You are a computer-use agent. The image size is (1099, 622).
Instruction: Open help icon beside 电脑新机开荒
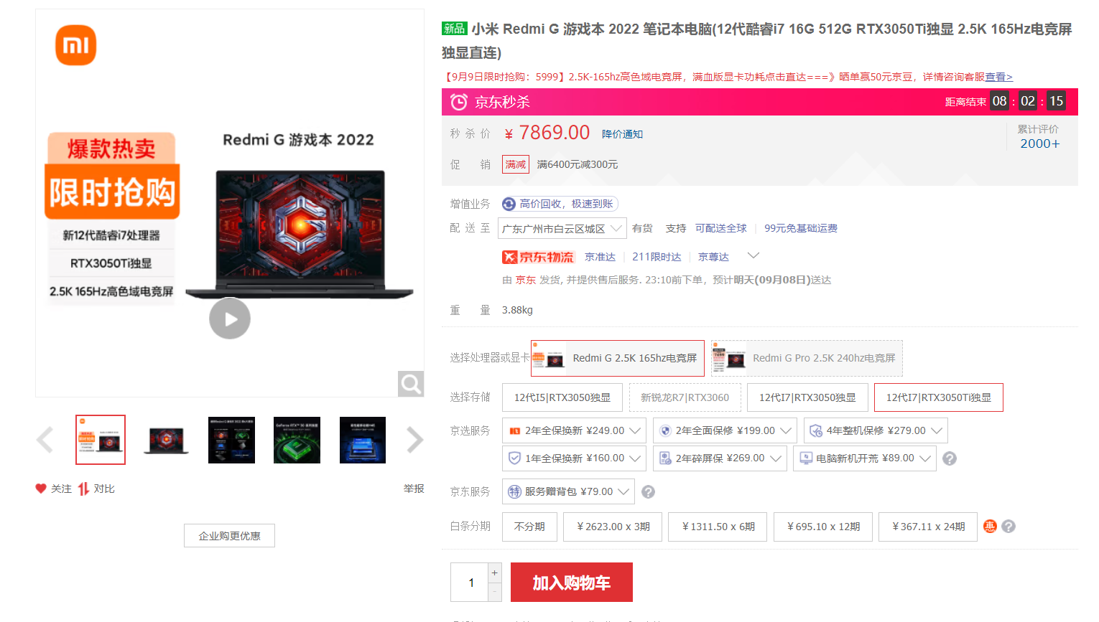coord(950,458)
